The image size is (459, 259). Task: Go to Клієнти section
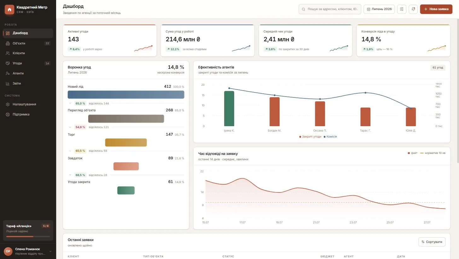point(28,53)
